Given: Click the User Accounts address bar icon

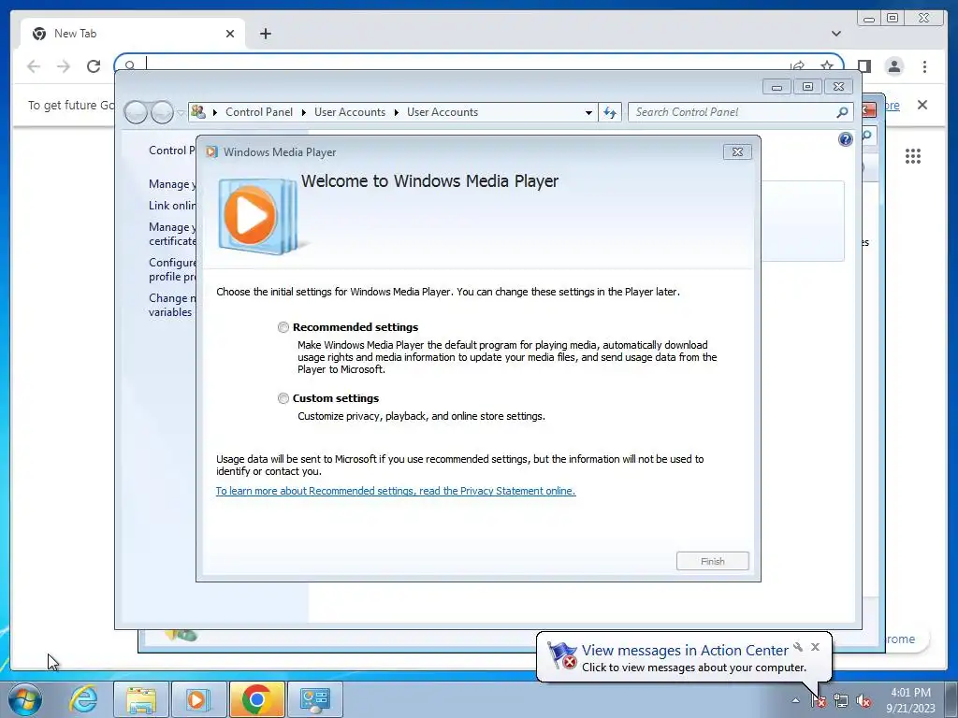Looking at the screenshot, I should click(198, 112).
